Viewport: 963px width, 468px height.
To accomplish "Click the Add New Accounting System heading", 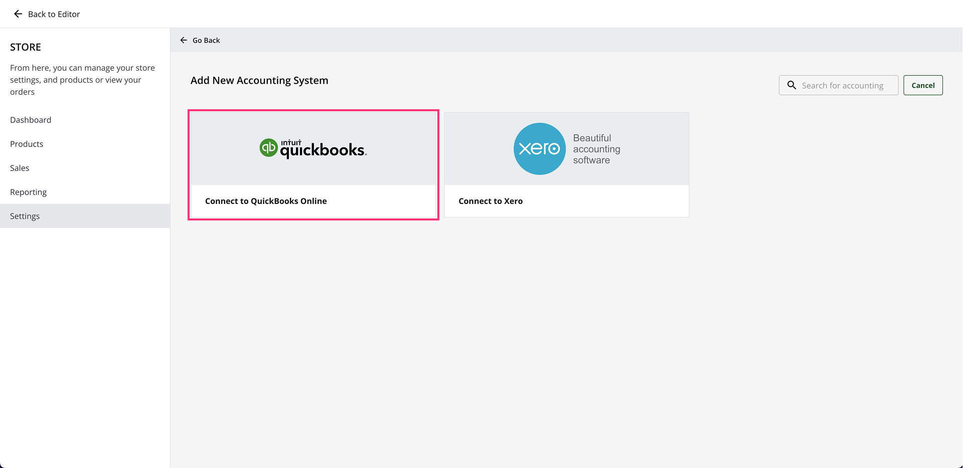I will coord(259,80).
